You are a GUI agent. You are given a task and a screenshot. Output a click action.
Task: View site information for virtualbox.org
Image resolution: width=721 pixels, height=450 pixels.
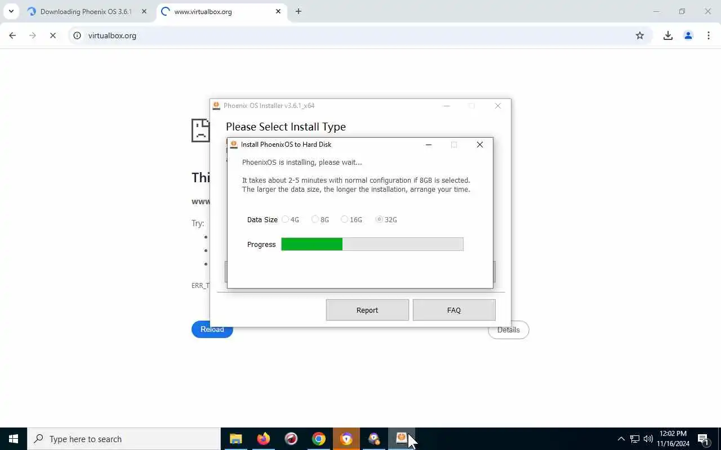point(78,35)
